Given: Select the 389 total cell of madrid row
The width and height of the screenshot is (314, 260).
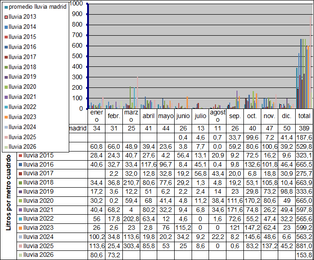Looking at the screenshot, I should [x=304, y=128].
